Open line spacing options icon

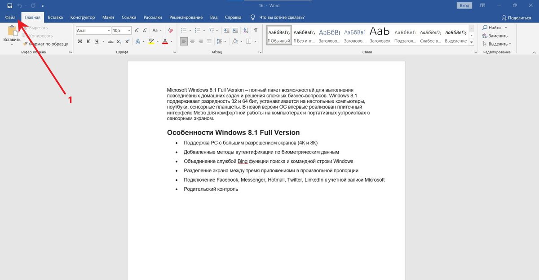[x=219, y=41]
